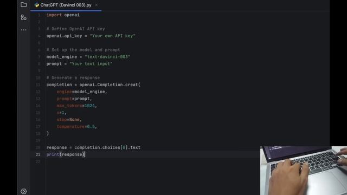Open the Project folder tool window
This screenshot has width=347, height=195.
pyautogui.click(x=23, y=5)
